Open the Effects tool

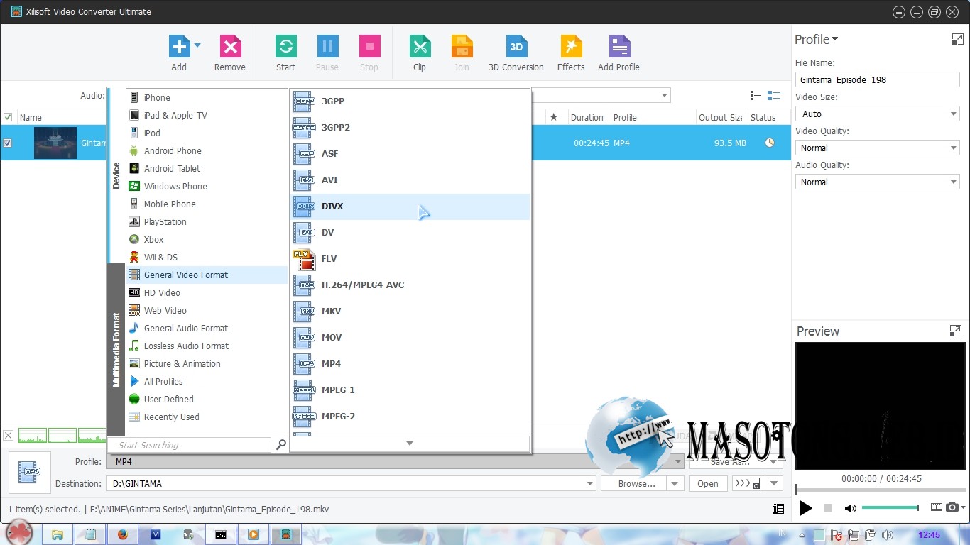pyautogui.click(x=571, y=47)
